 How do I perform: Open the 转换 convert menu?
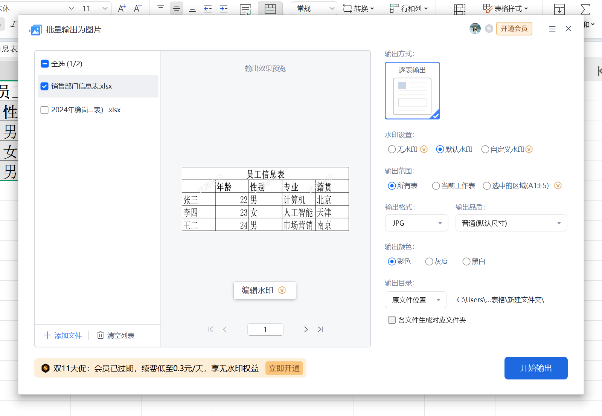pyautogui.click(x=359, y=8)
